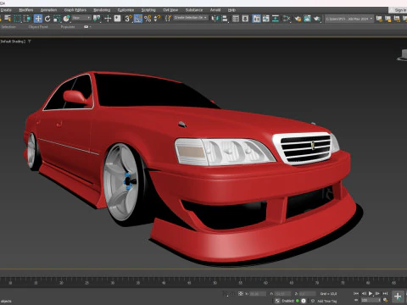Open the Civil View menu
This screenshot has width=407, height=305.
[x=170, y=10]
